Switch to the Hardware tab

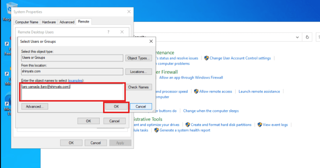(49, 22)
